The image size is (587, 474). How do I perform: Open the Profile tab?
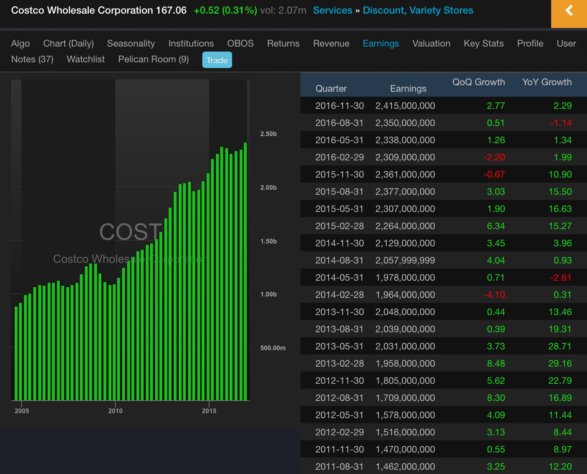[x=530, y=43]
